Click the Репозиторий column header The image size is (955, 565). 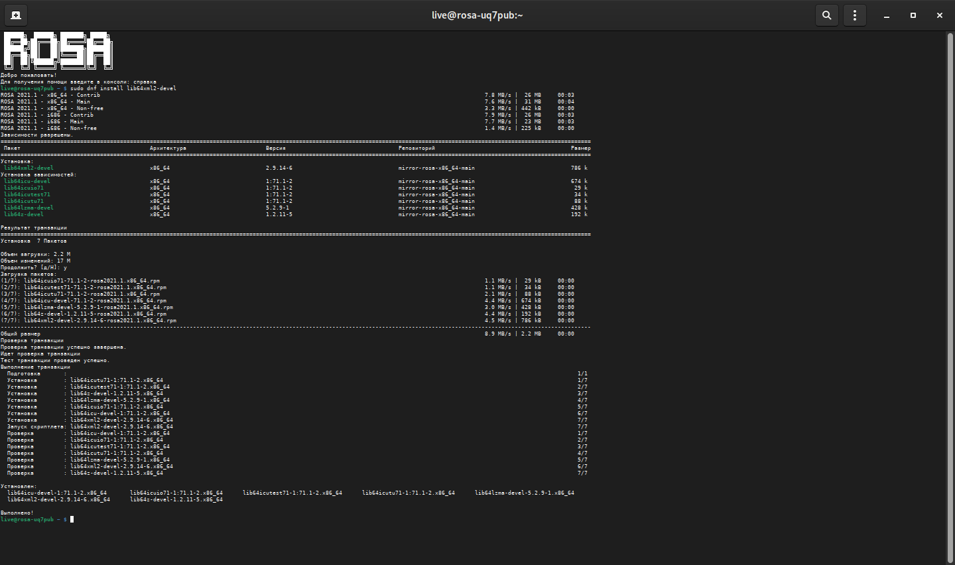coord(416,148)
